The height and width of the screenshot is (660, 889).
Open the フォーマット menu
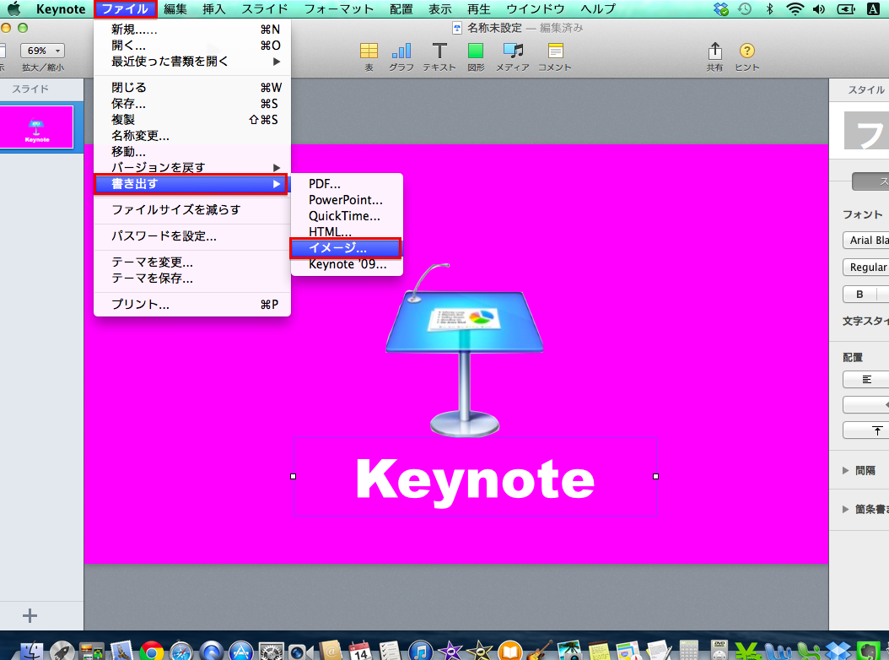pyautogui.click(x=338, y=8)
